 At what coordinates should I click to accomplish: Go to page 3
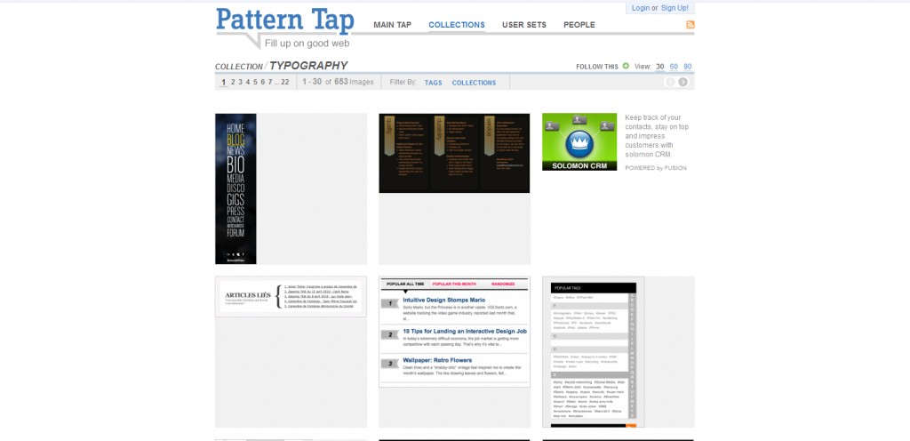coord(240,83)
